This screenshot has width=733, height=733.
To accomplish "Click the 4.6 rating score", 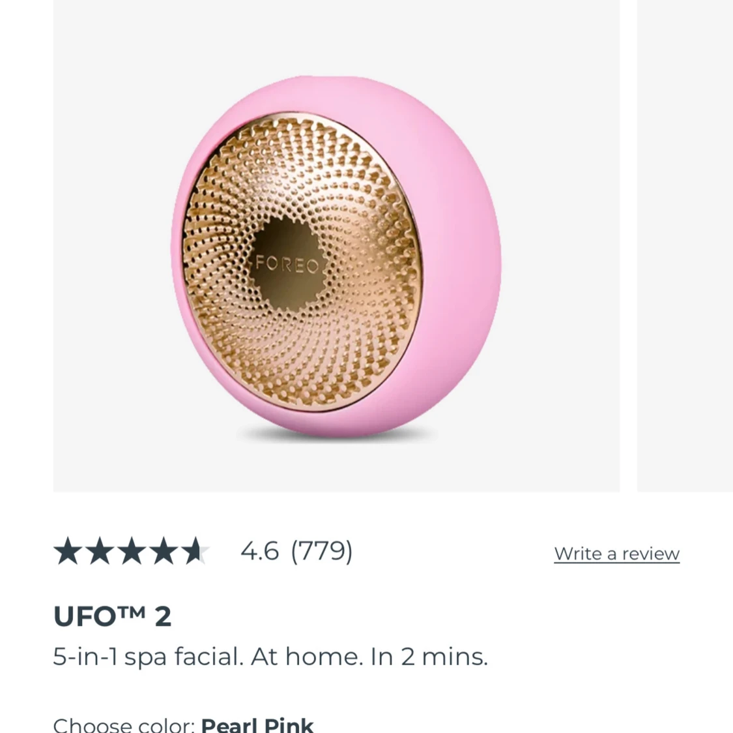I will point(259,550).
